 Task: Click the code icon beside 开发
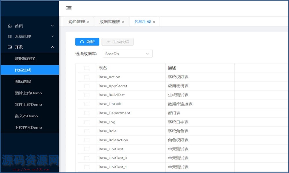[10, 47]
